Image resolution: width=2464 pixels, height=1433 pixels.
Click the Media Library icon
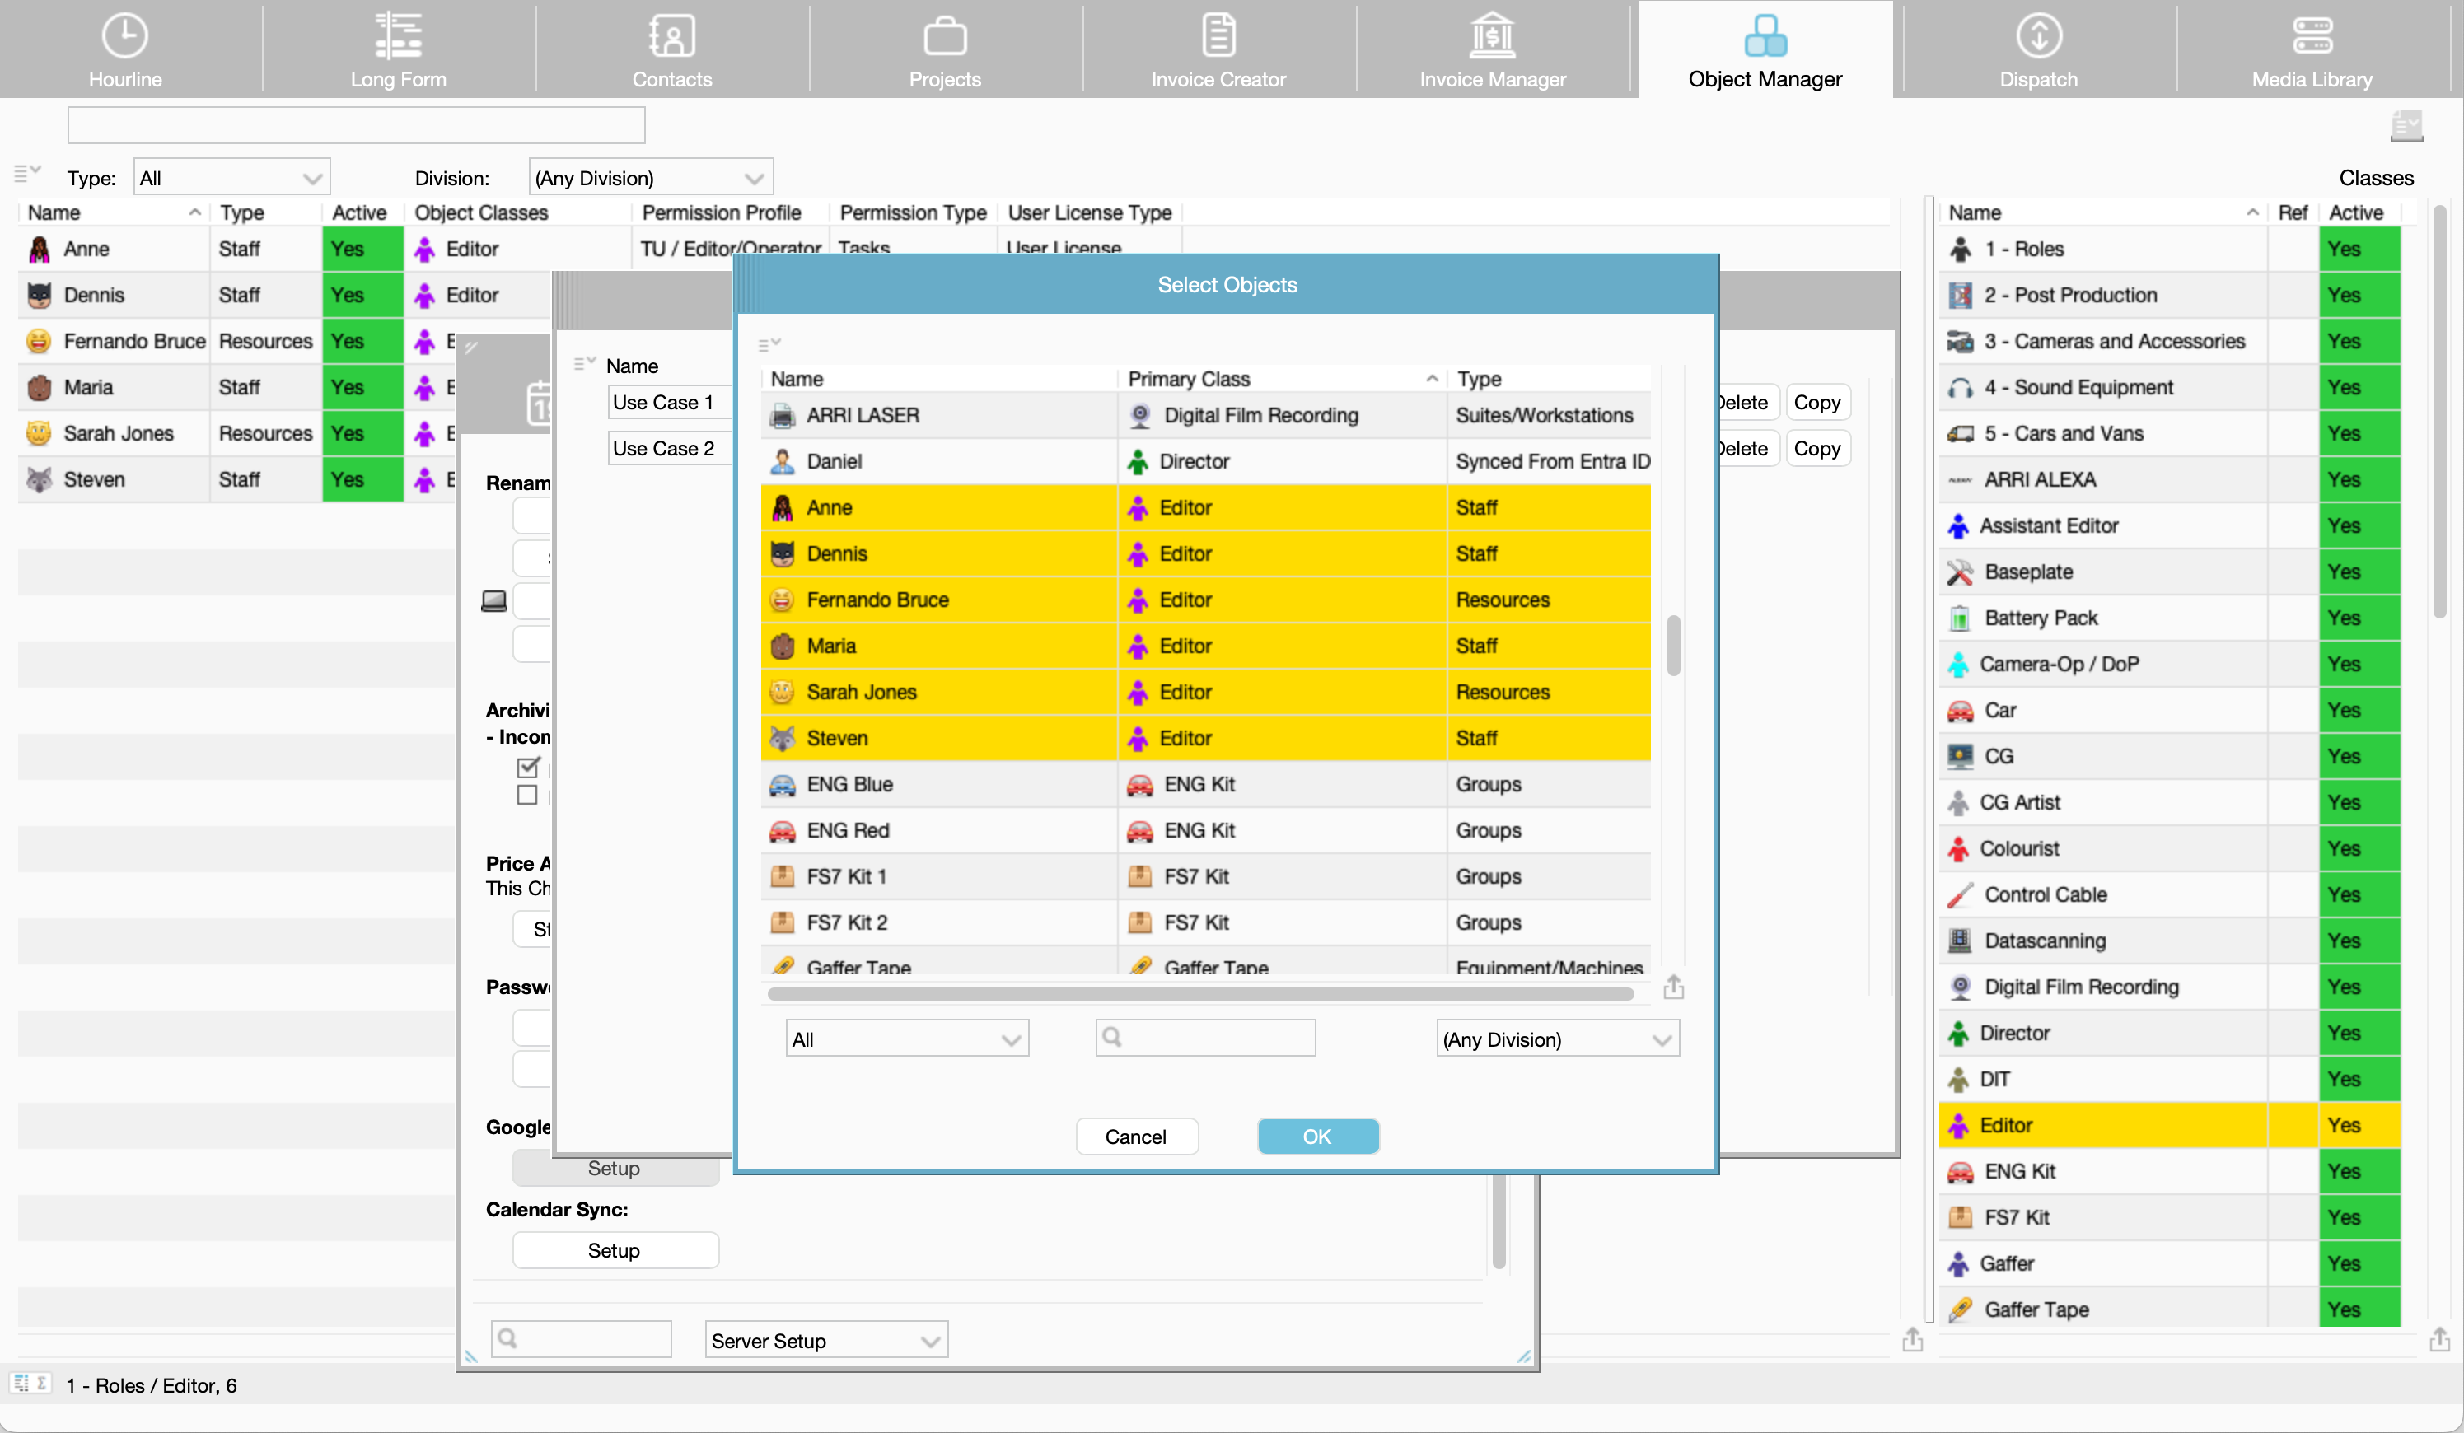(2311, 36)
